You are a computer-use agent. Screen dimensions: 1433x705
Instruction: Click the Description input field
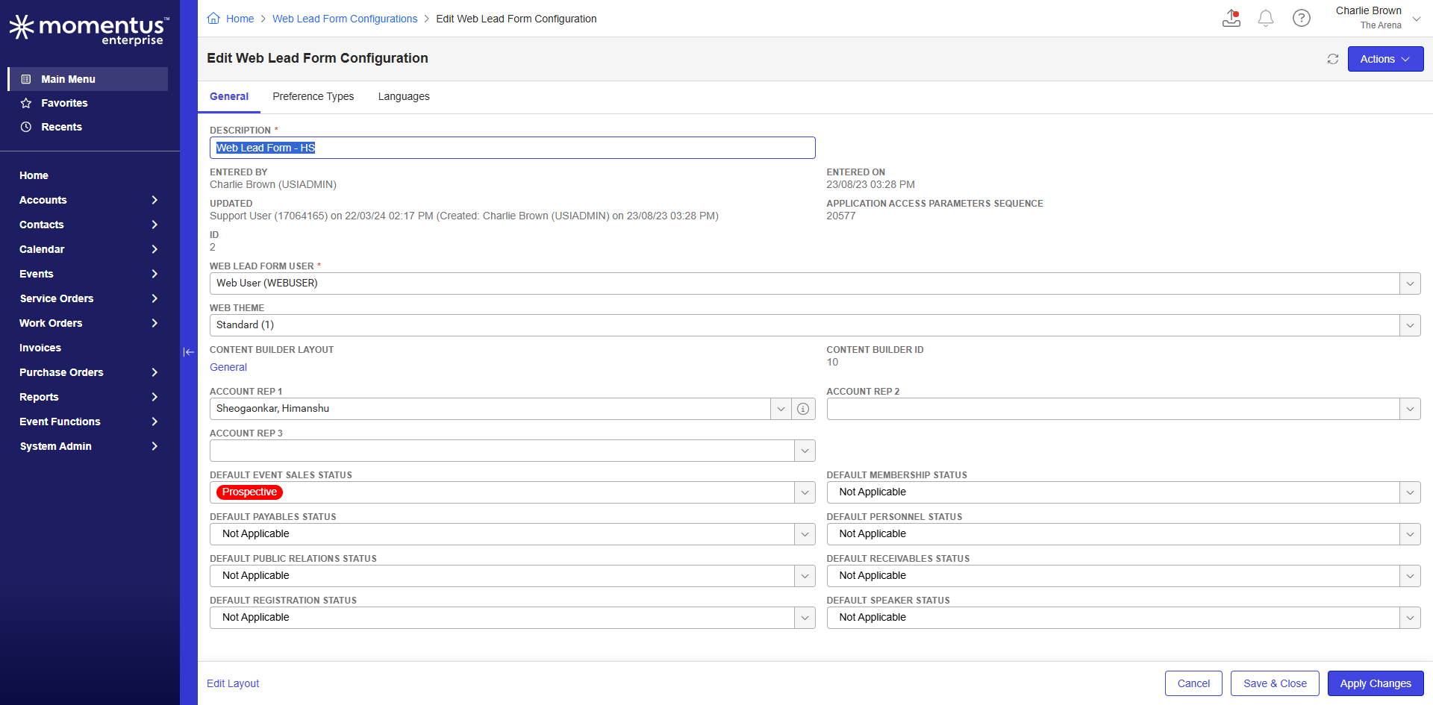[512, 148]
